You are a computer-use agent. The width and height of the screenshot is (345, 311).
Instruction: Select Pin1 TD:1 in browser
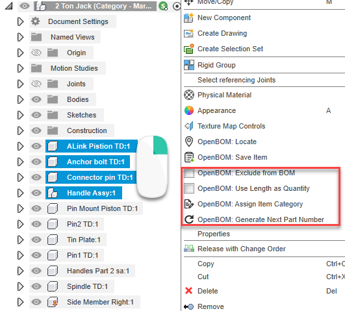[83, 255]
